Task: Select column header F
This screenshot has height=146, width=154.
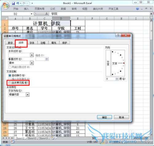Action: [92, 18]
